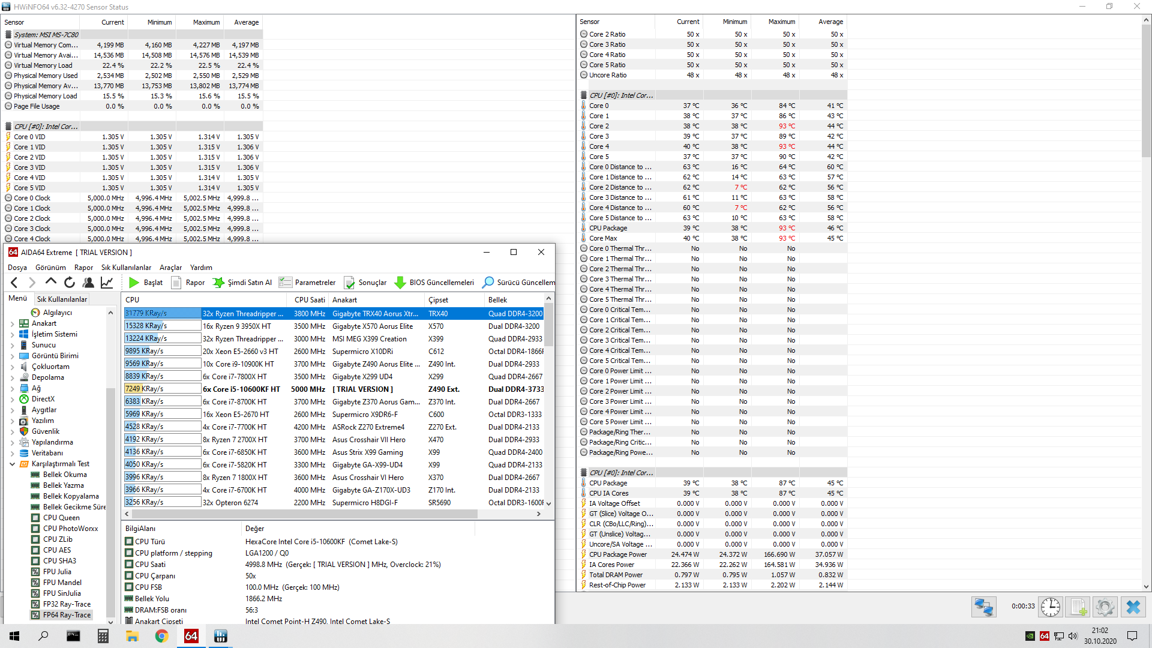
Task: Switch to Menü tab in AIDA64 sidebar
Action: [x=17, y=298]
